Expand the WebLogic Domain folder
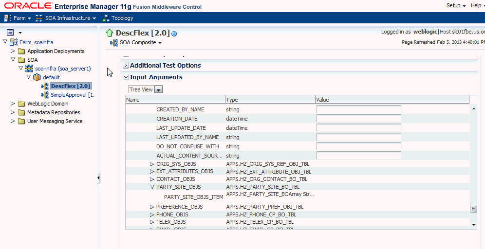 tap(13, 103)
